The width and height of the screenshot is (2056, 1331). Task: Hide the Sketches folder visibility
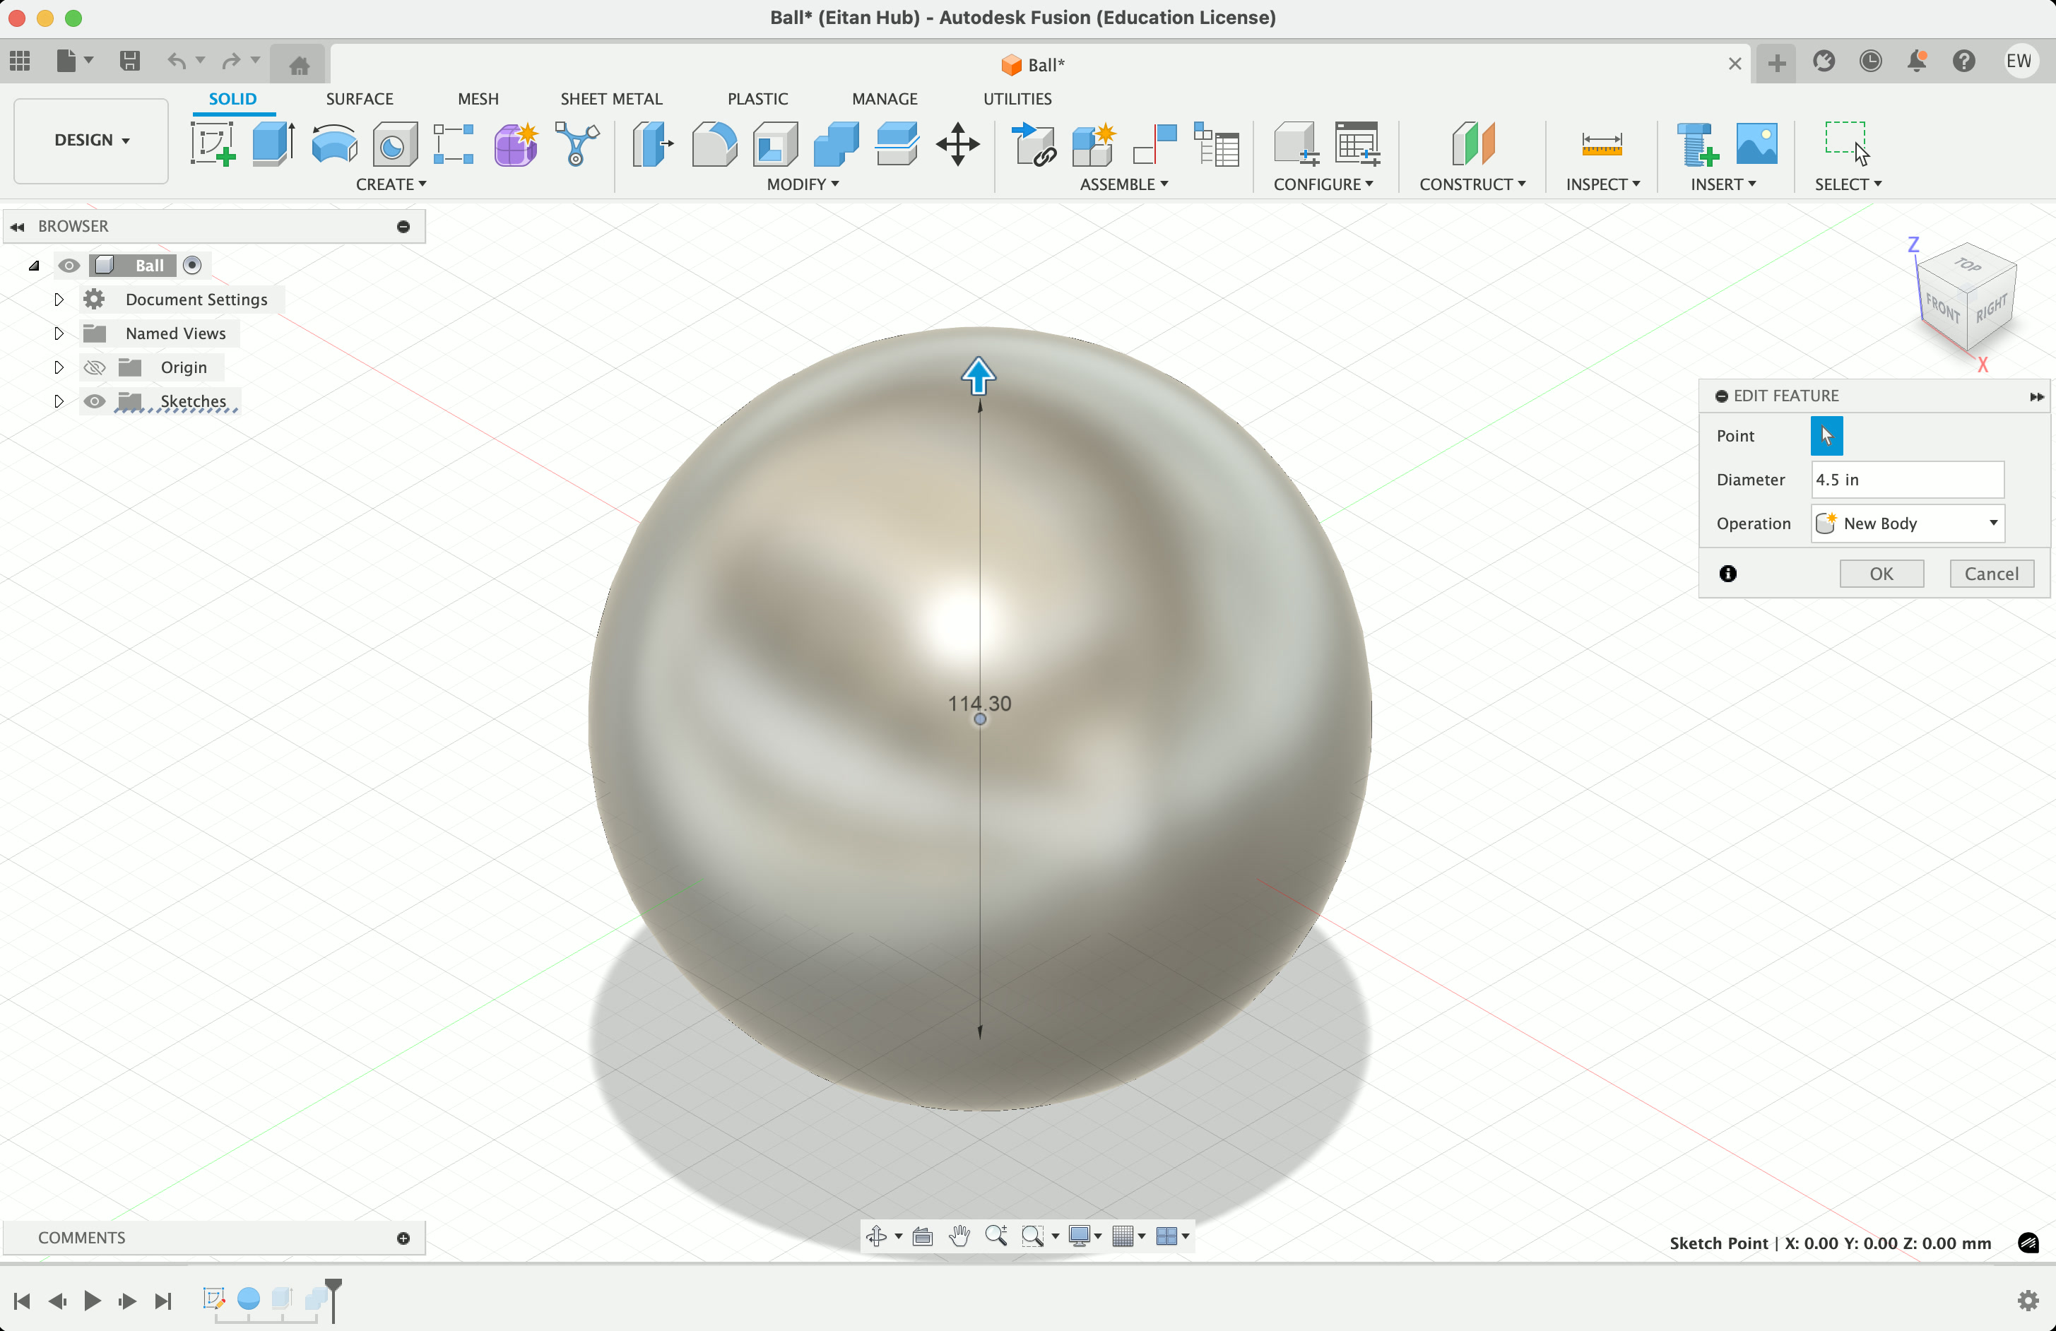(94, 402)
